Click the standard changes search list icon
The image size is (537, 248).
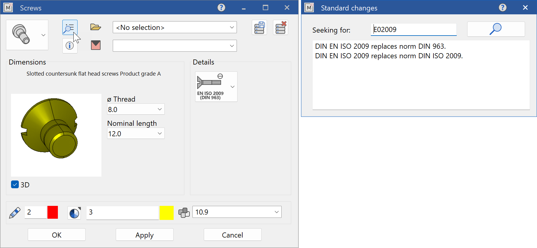tap(70, 27)
